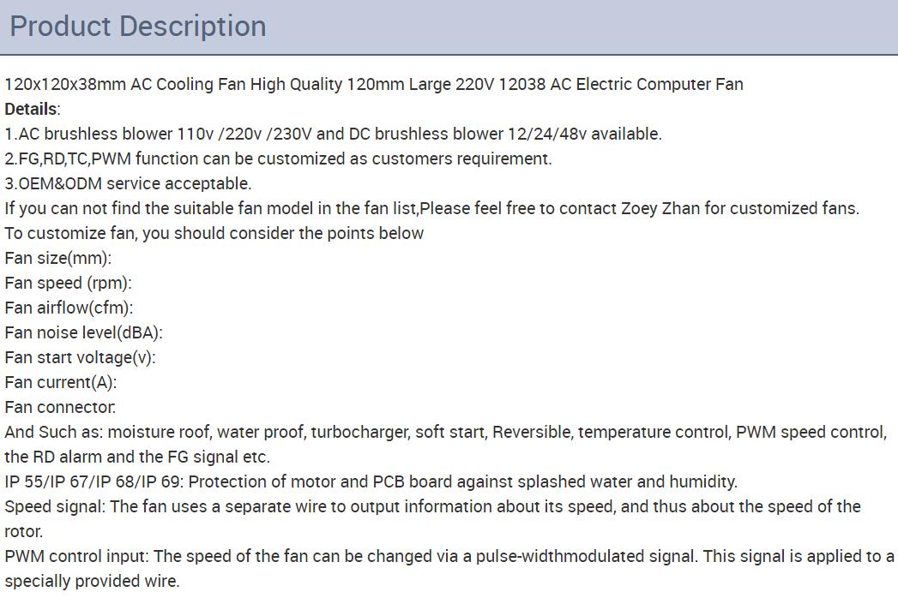Screen dimensions: 898x604
Task: Click the OEM&ODM service acceptable line
Action: coord(129,183)
